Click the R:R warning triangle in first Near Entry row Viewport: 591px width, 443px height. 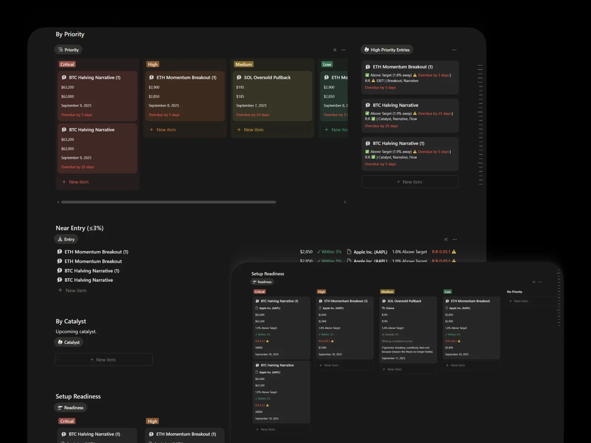click(454, 252)
